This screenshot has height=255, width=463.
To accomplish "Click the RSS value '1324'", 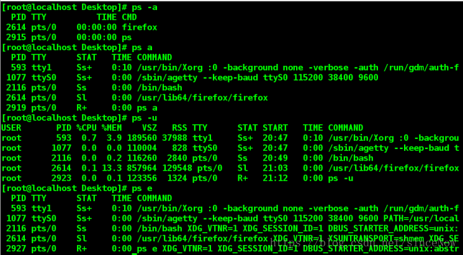I will tap(177, 178).
